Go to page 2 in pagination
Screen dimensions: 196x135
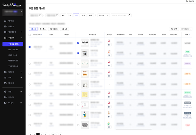pos(42,134)
